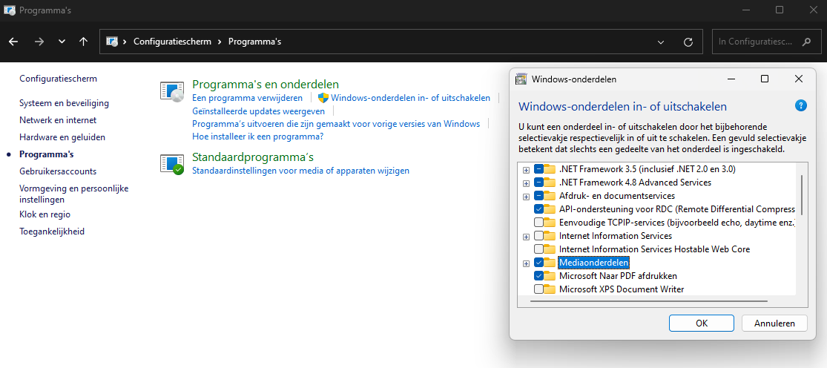Click folder icon of Internet Information Services Hostable Web Core
The image size is (827, 368).
(550, 249)
